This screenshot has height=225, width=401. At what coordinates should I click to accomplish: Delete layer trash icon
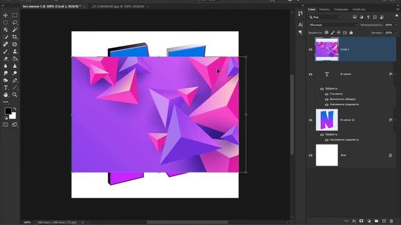click(391, 221)
